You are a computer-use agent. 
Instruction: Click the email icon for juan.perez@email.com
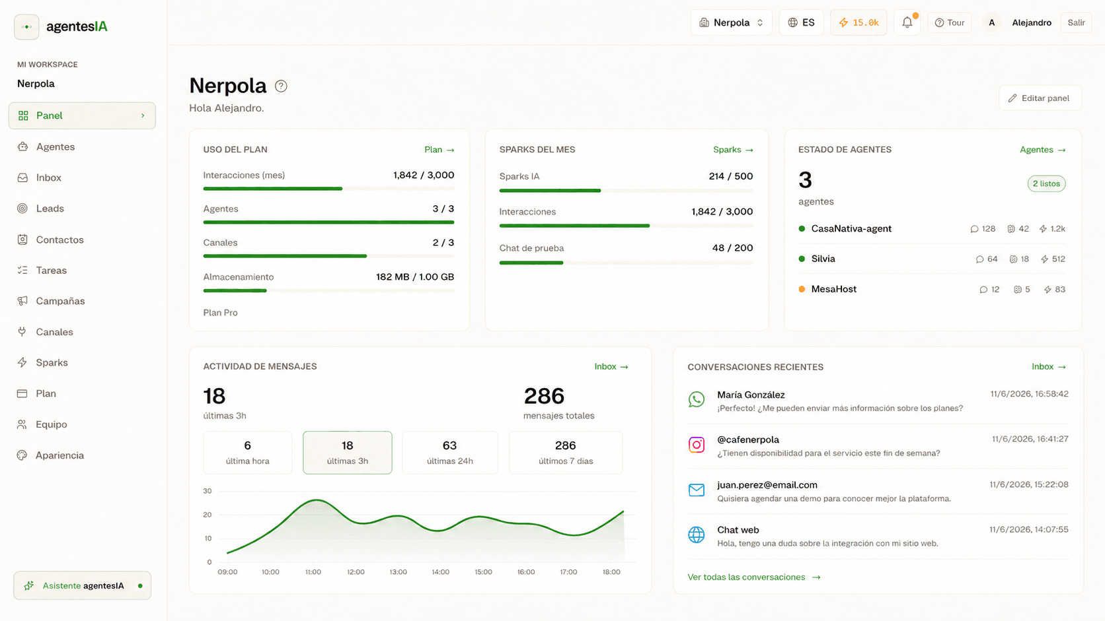tap(697, 490)
